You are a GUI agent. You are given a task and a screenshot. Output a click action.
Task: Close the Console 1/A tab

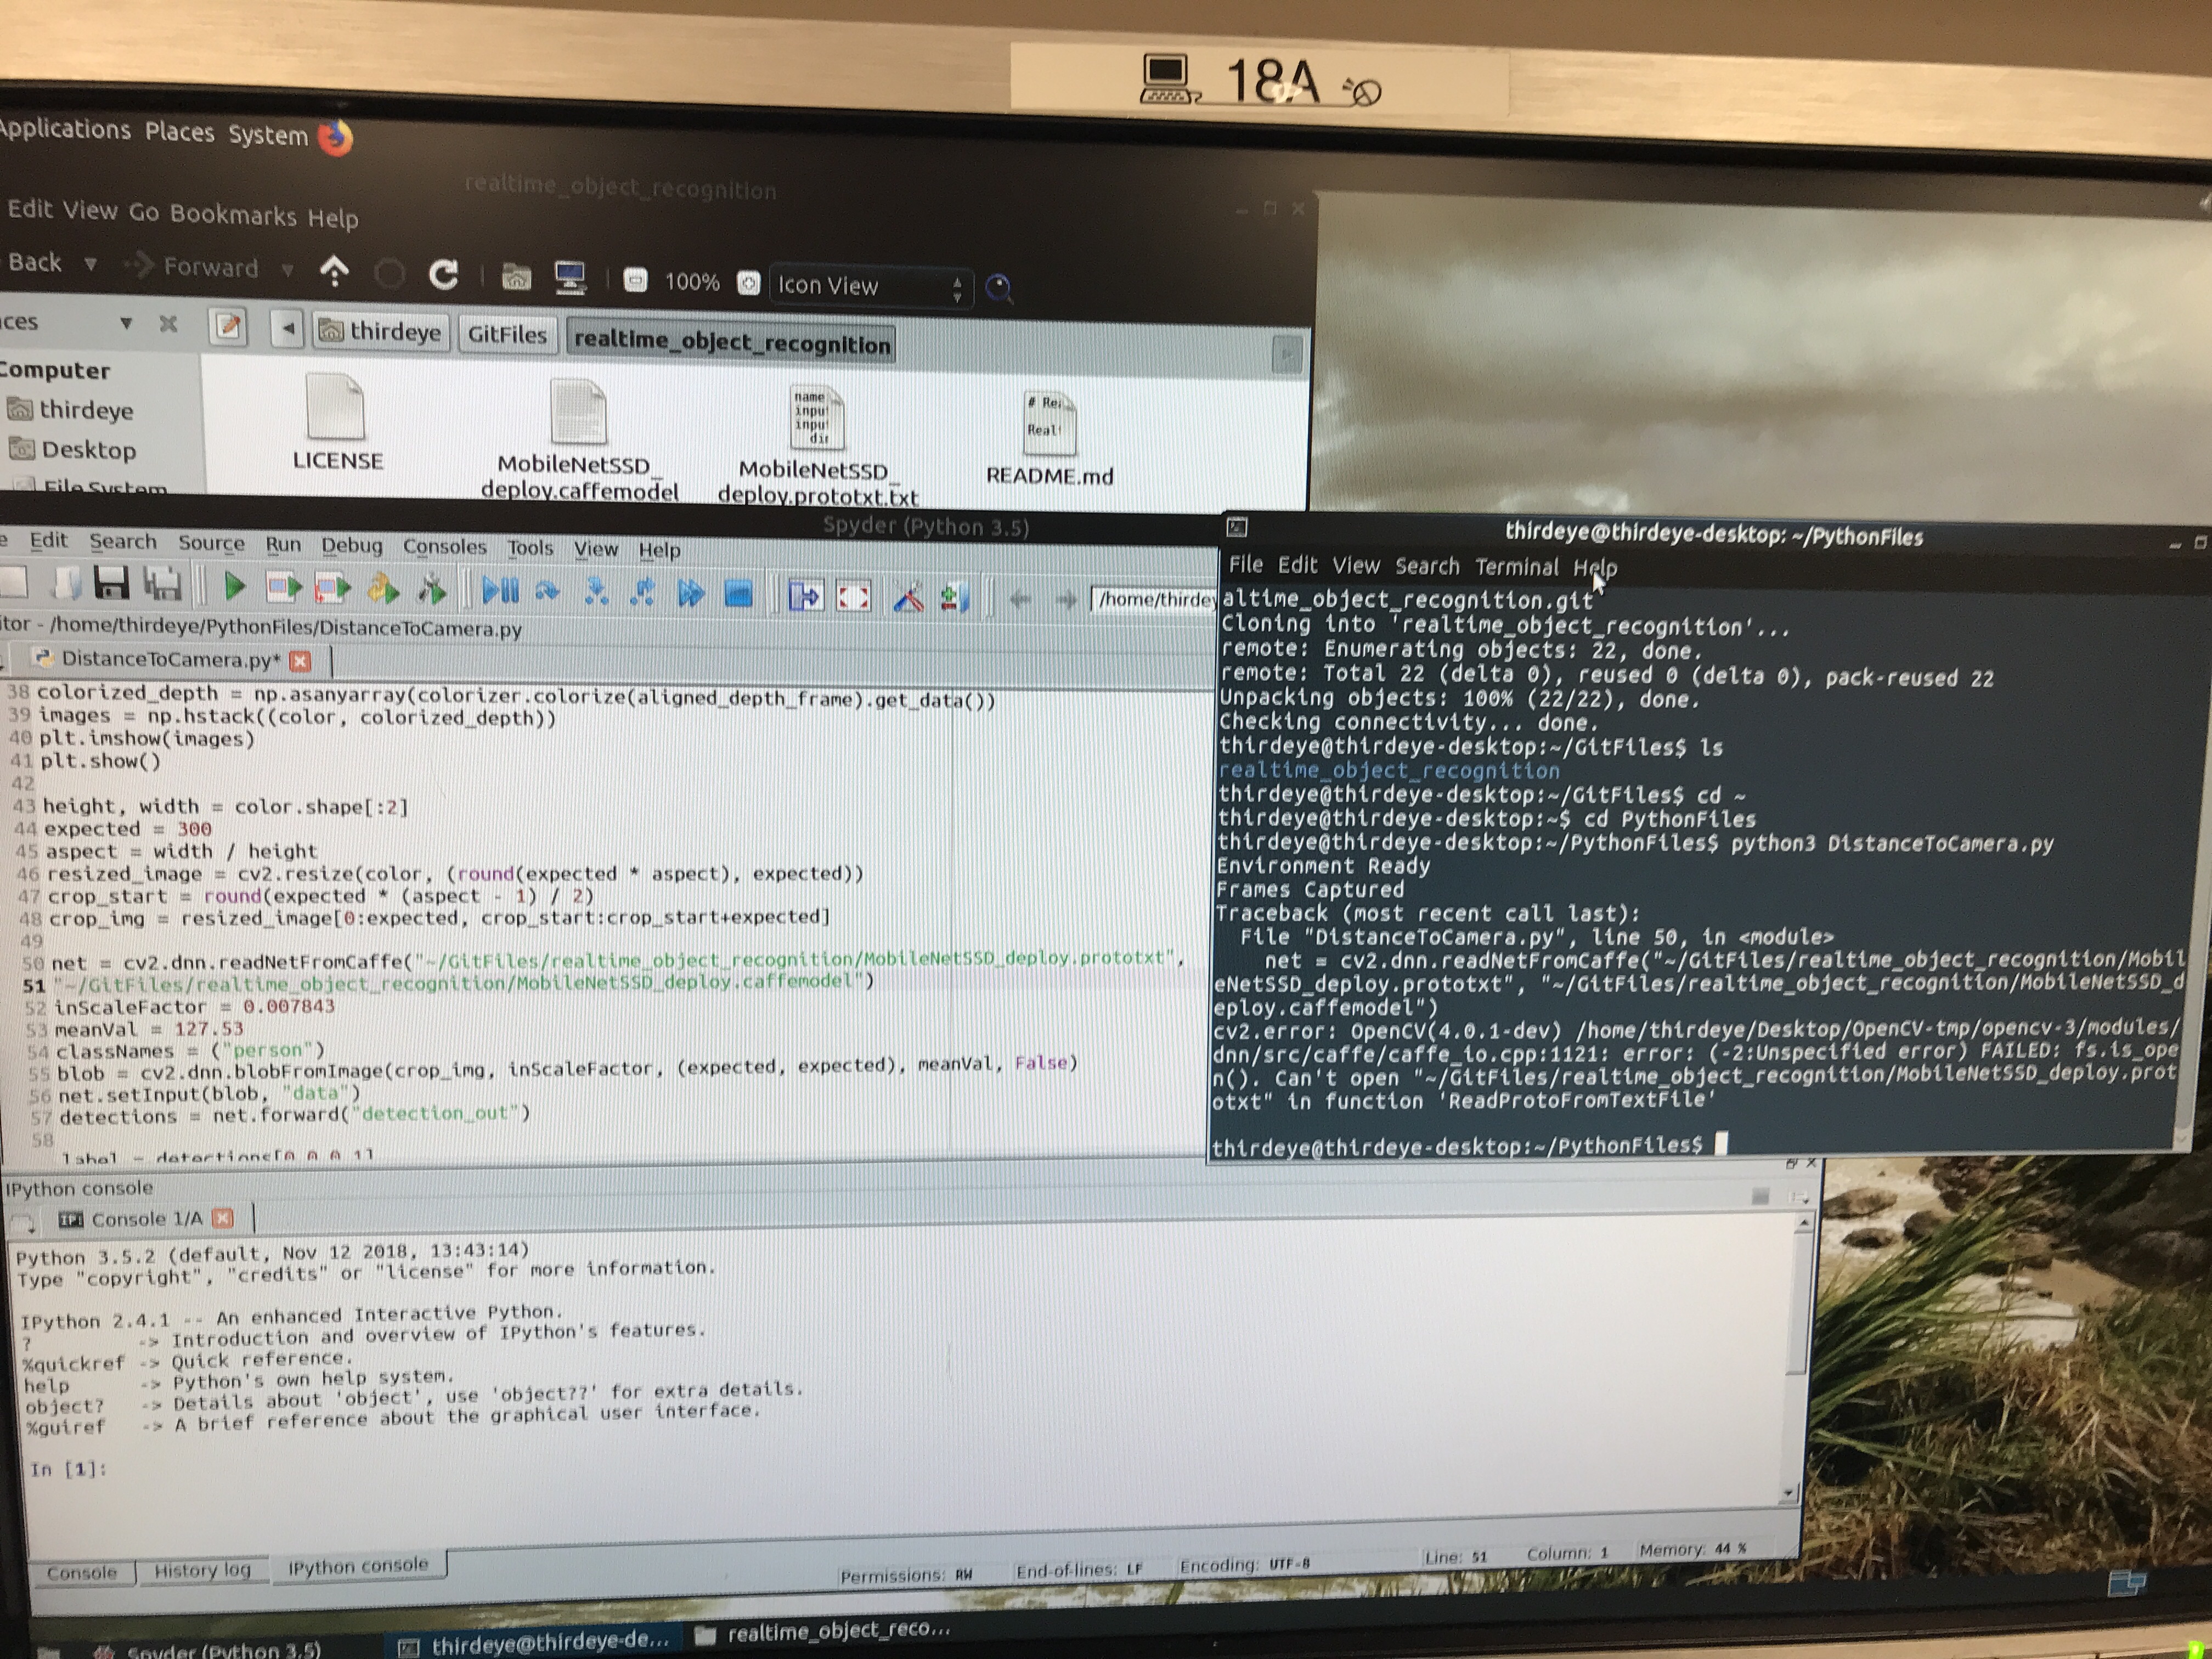[223, 1218]
